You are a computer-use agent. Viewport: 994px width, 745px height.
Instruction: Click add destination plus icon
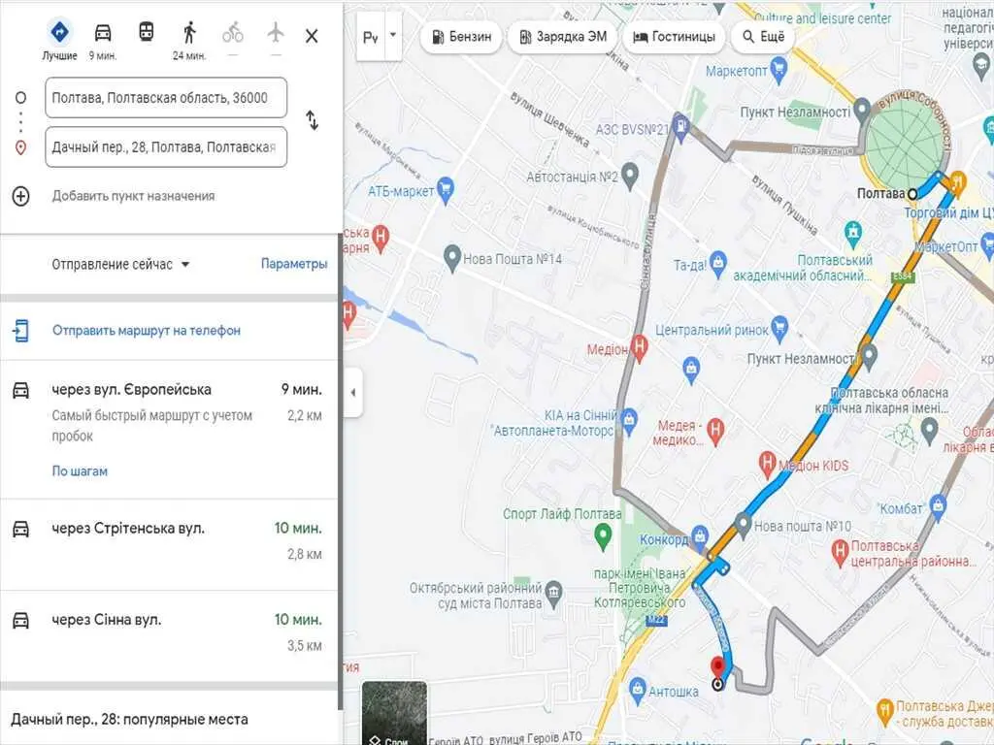coord(21,196)
